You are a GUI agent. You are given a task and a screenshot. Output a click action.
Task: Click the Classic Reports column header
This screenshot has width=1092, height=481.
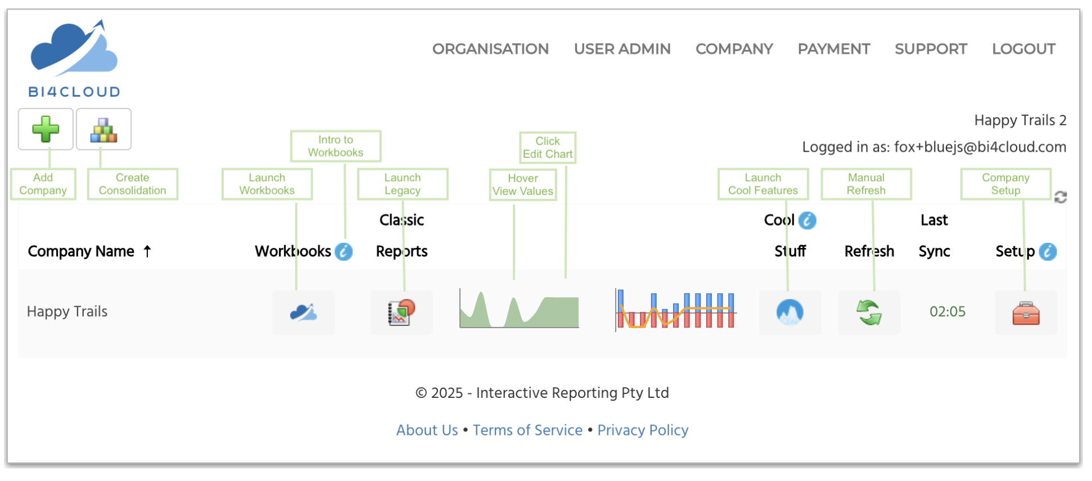401,235
